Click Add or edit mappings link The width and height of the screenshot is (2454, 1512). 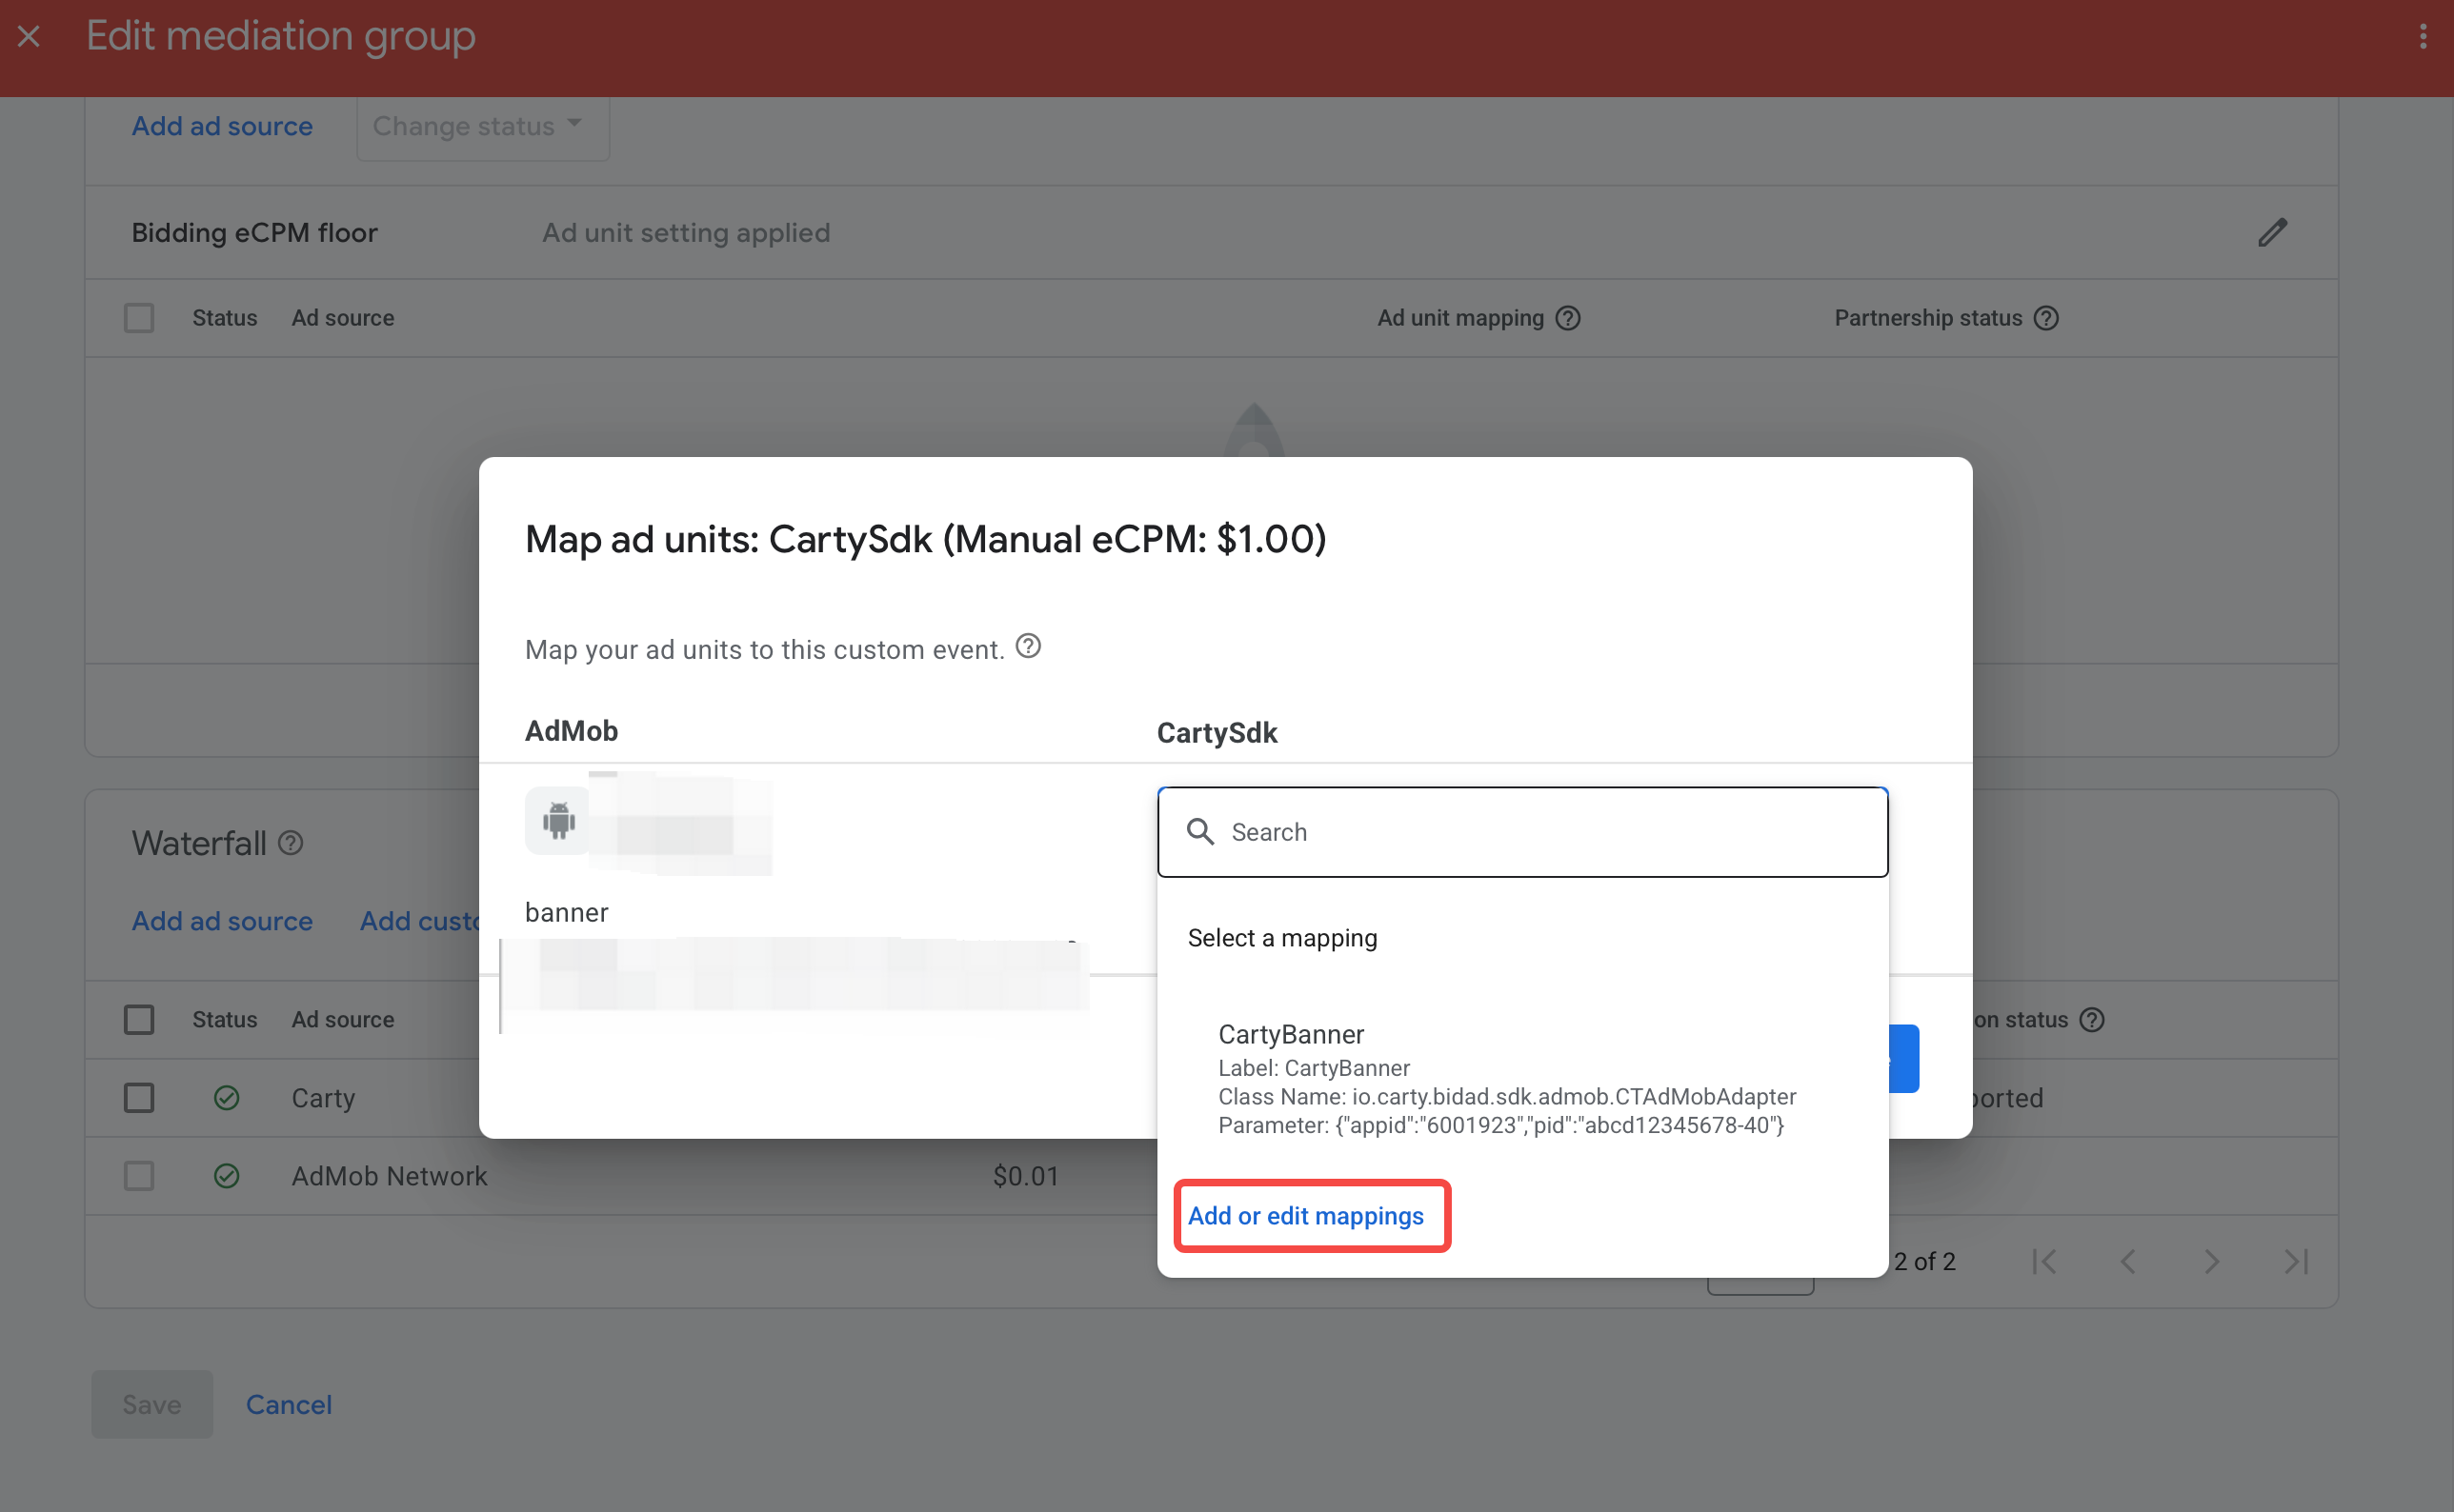point(1305,1216)
